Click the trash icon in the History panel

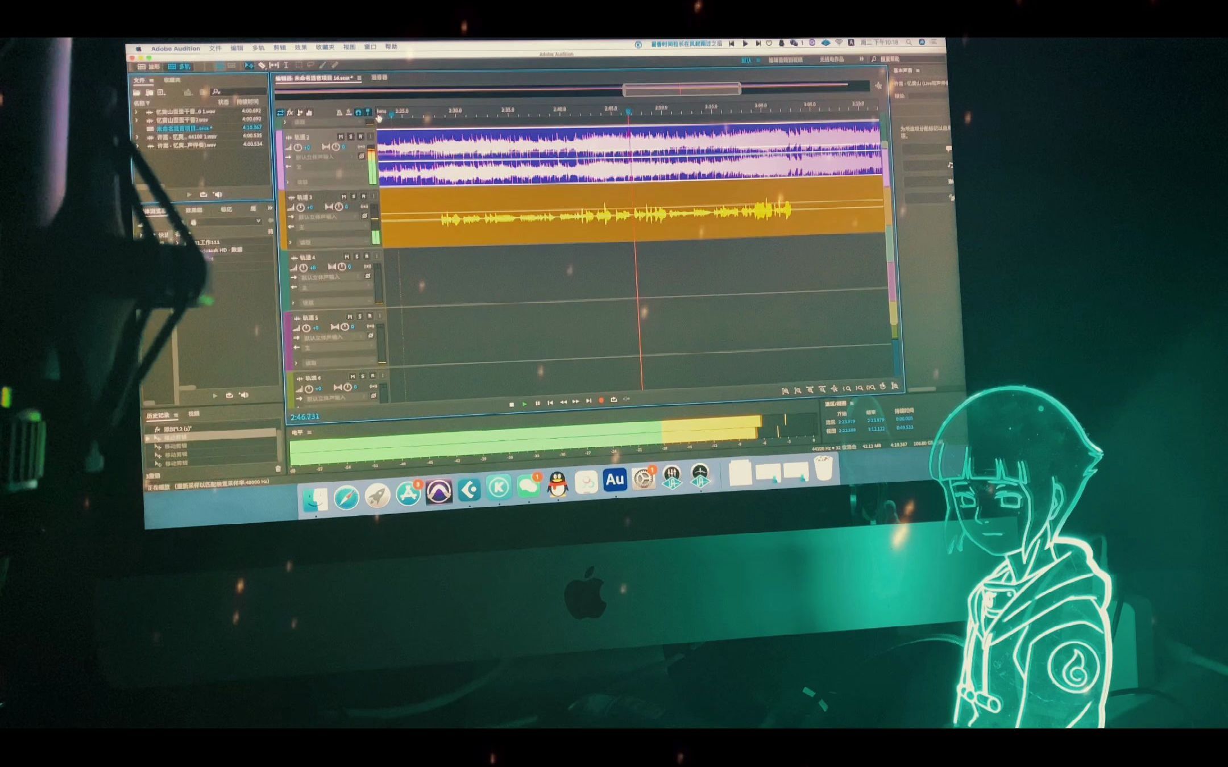(278, 469)
